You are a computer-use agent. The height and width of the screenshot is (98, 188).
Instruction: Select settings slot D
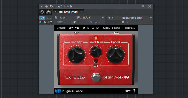[x=97, y=28]
